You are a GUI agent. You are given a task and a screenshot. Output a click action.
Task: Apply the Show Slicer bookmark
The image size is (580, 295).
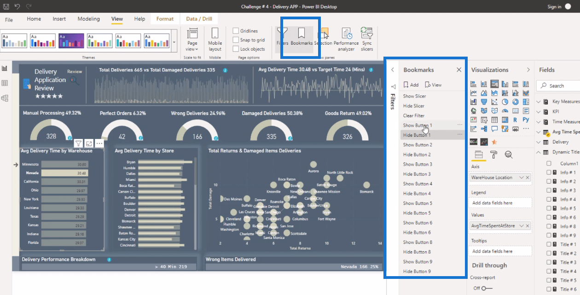coord(414,96)
